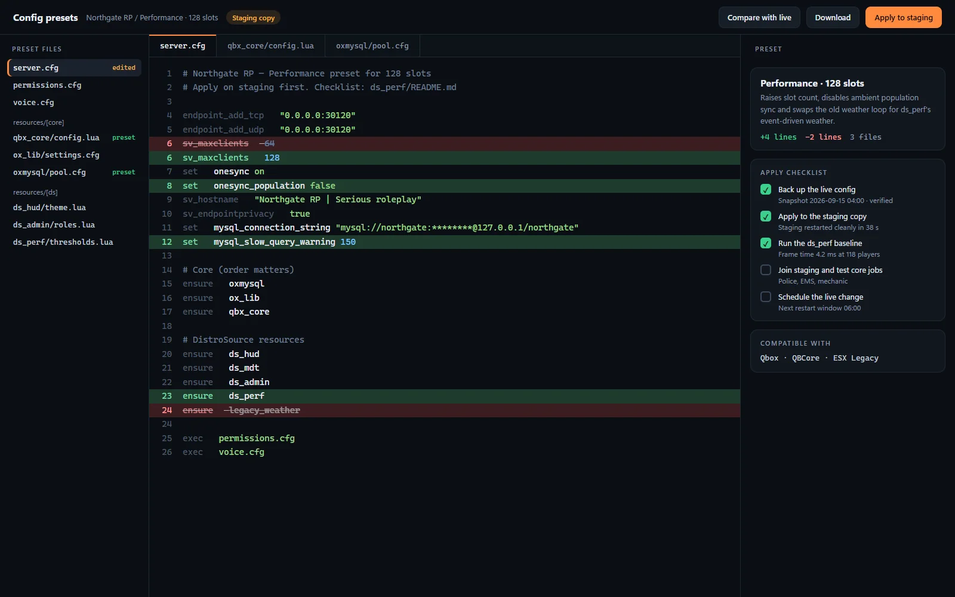Select server.cfg in preset files
The image size is (955, 597).
(74, 67)
